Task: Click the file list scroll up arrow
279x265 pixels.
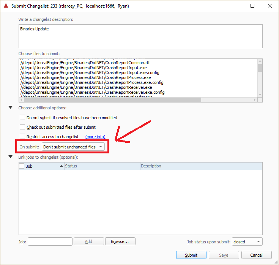Action: coord(260,61)
